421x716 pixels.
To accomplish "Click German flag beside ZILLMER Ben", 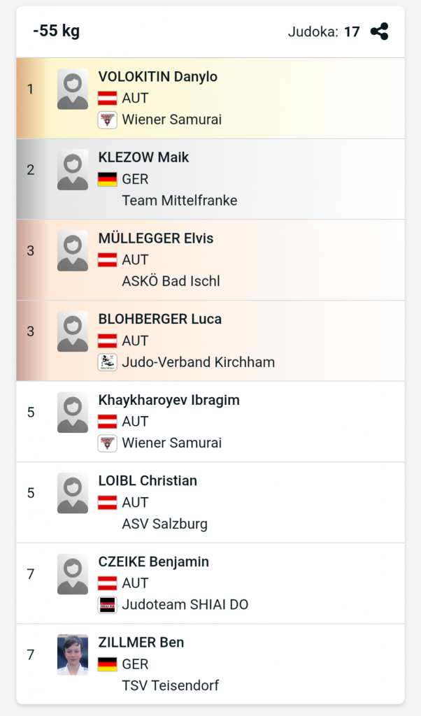I will click(x=107, y=664).
